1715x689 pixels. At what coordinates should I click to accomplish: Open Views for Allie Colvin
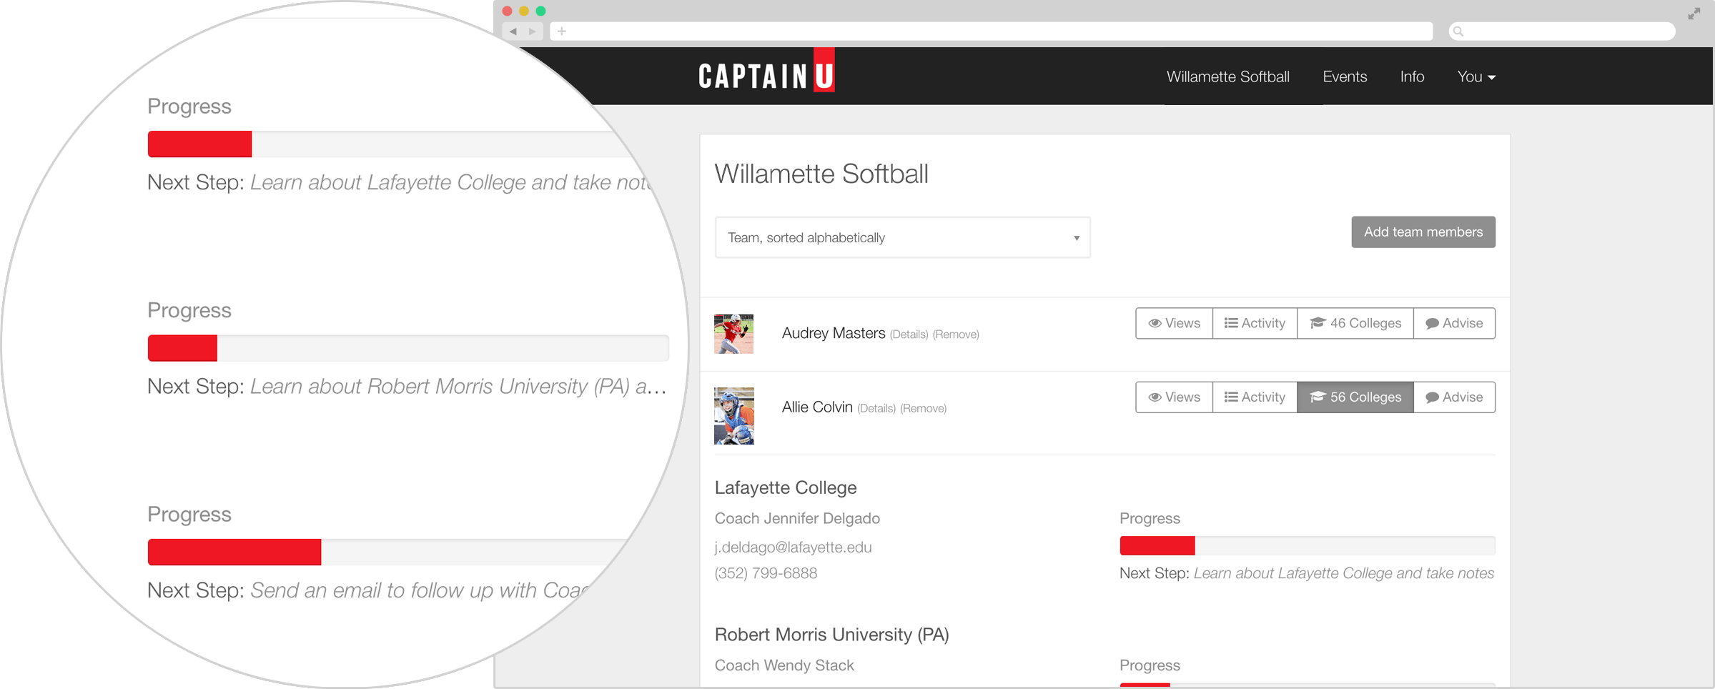click(1174, 397)
